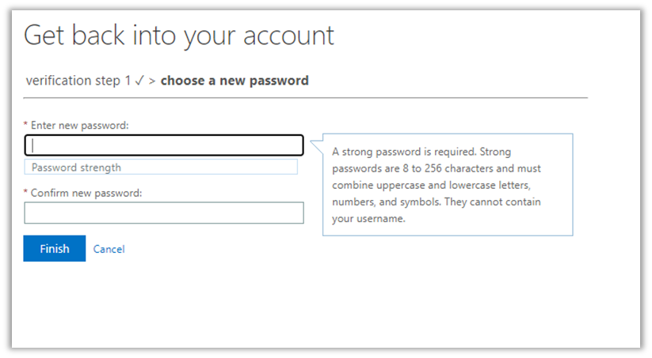Viewport: 652px width, 358px height.
Task: Click the checkmark after verification step 1
Action: 139,81
